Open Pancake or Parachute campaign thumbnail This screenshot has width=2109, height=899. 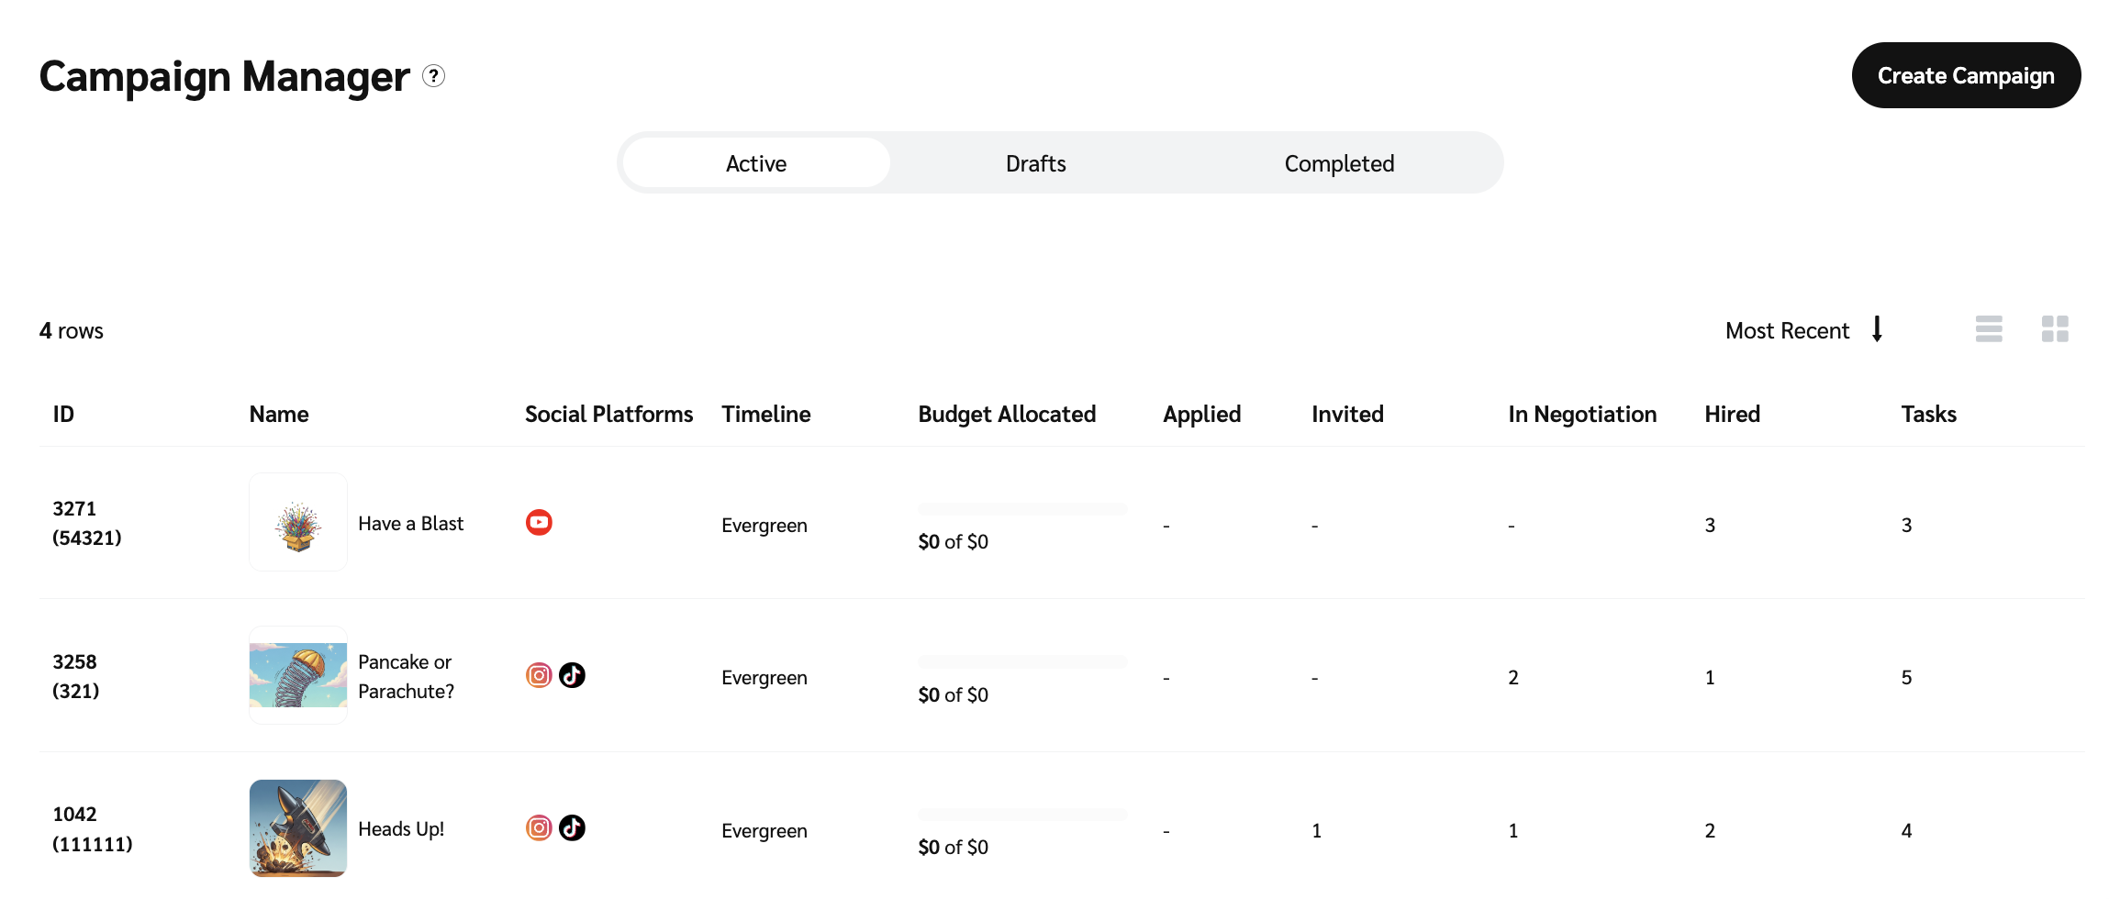click(x=298, y=675)
